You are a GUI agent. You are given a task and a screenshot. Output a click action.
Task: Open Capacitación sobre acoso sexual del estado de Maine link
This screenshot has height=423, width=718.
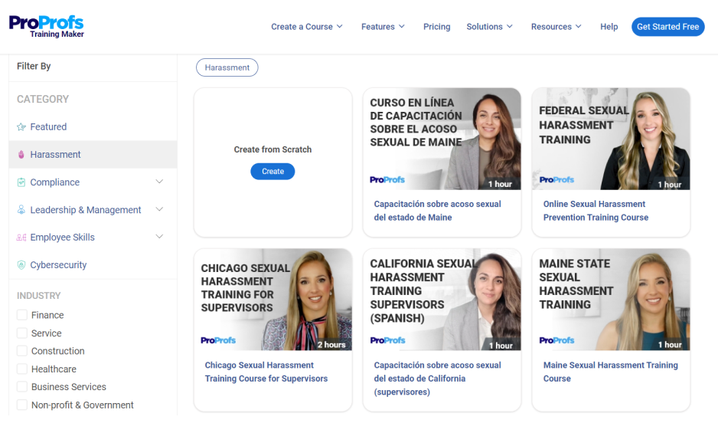437,211
